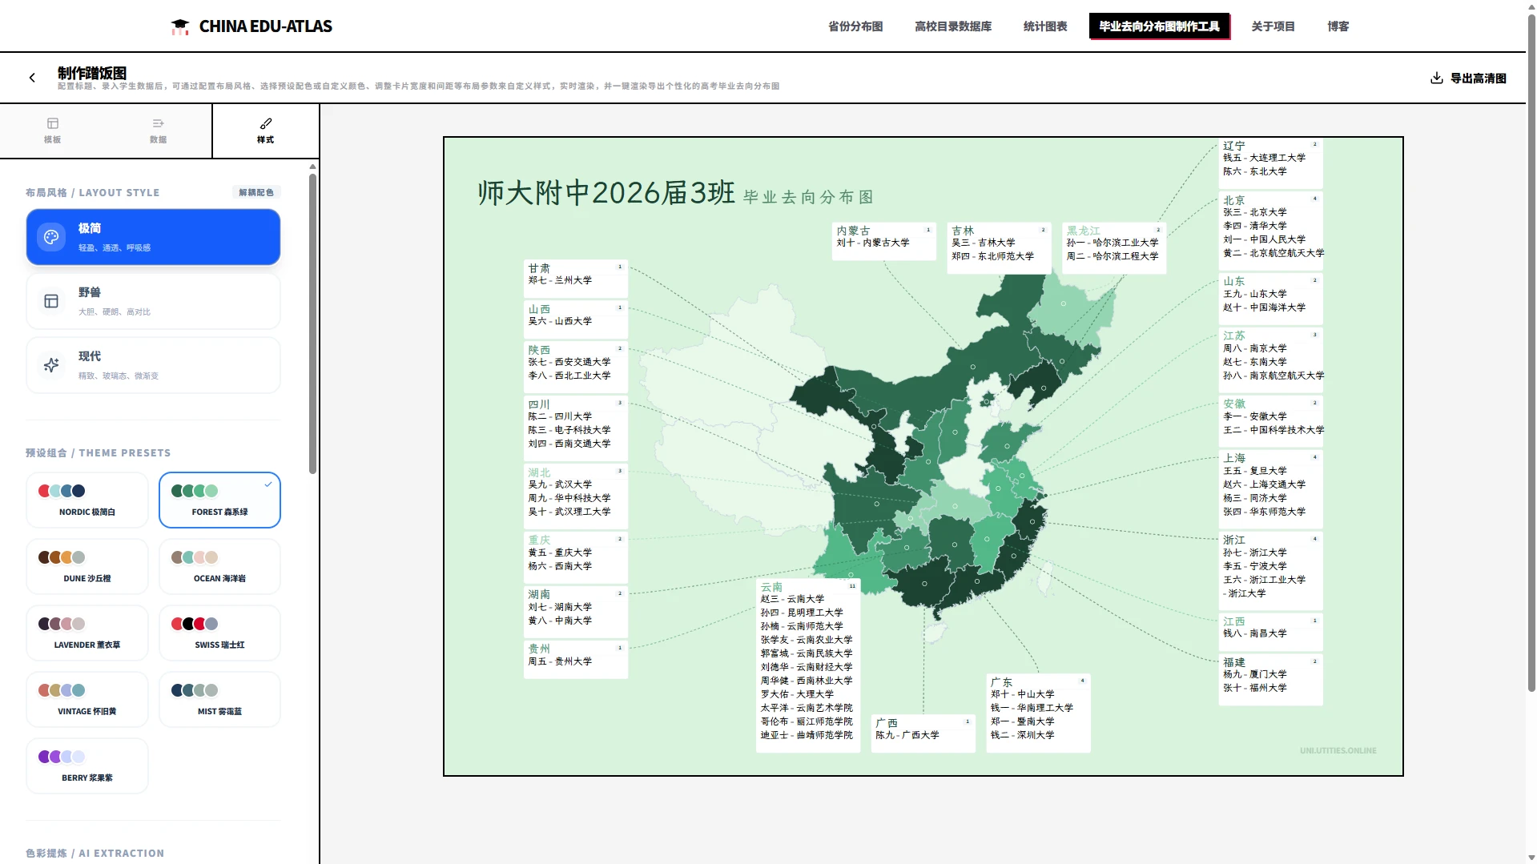Screen dimensions: 1537x864
Task: Click the graduation cap logo icon
Action: pyautogui.click(x=180, y=26)
